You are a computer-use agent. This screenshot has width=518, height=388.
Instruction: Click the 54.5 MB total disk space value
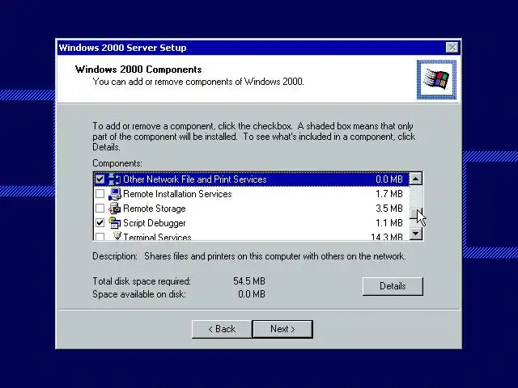(249, 281)
